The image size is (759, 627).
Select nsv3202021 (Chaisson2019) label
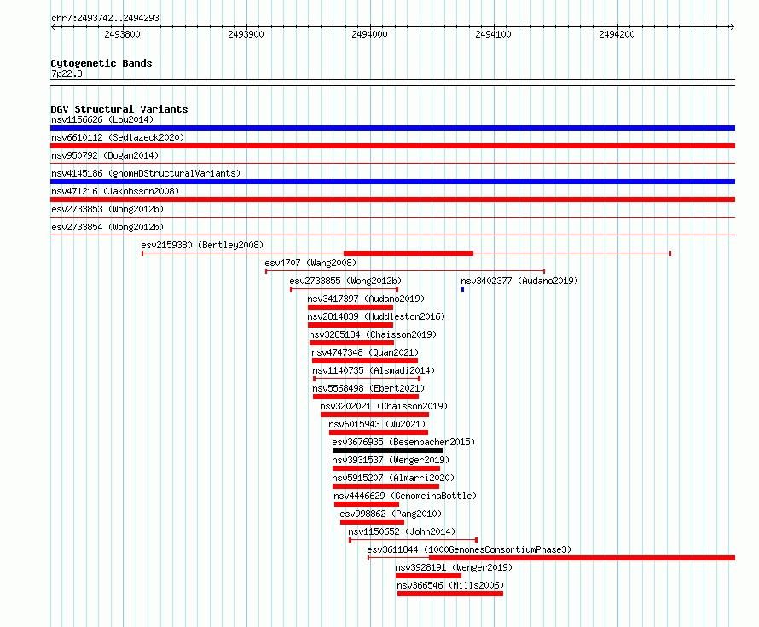[x=384, y=406]
